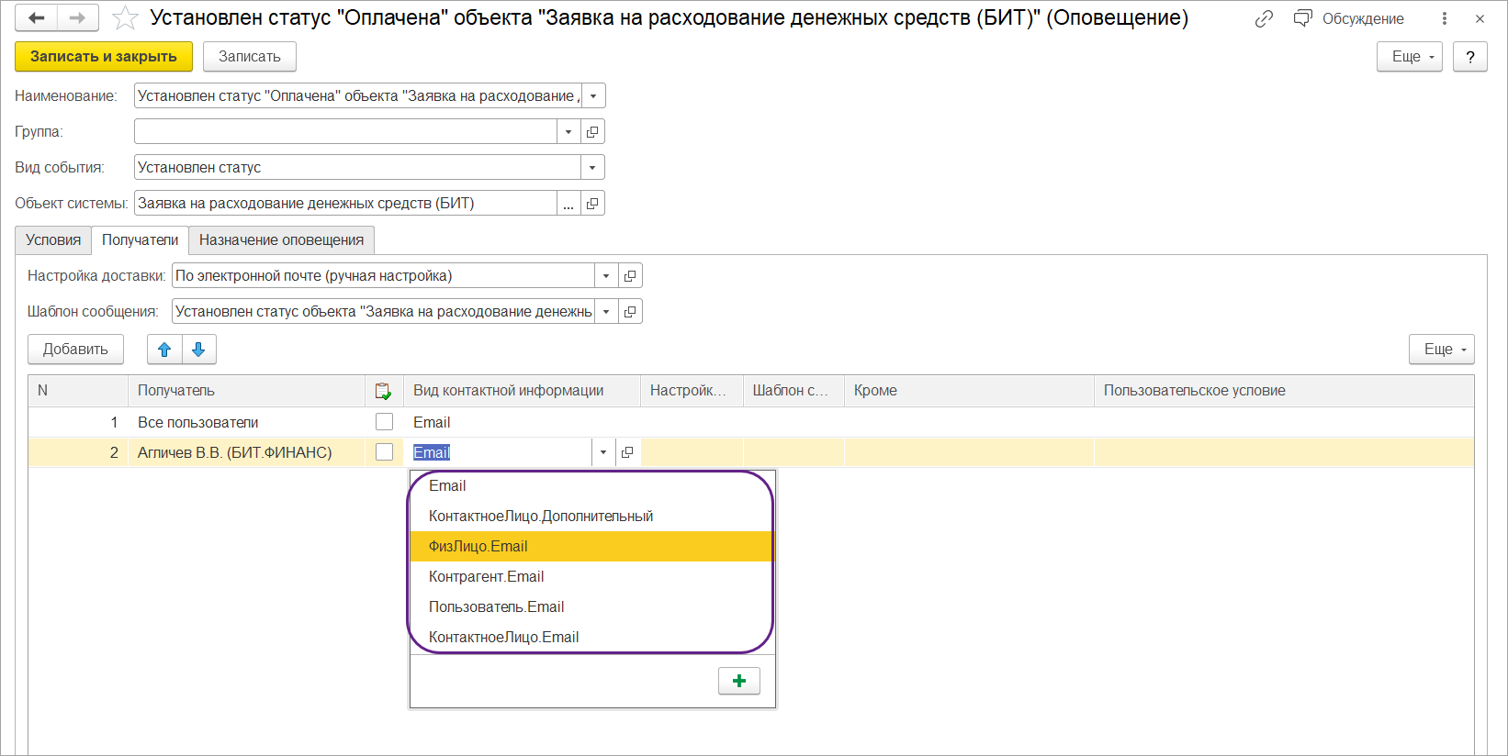Open help with question mark button
Viewport: 1508px width, 756px height.
pyautogui.click(x=1470, y=57)
